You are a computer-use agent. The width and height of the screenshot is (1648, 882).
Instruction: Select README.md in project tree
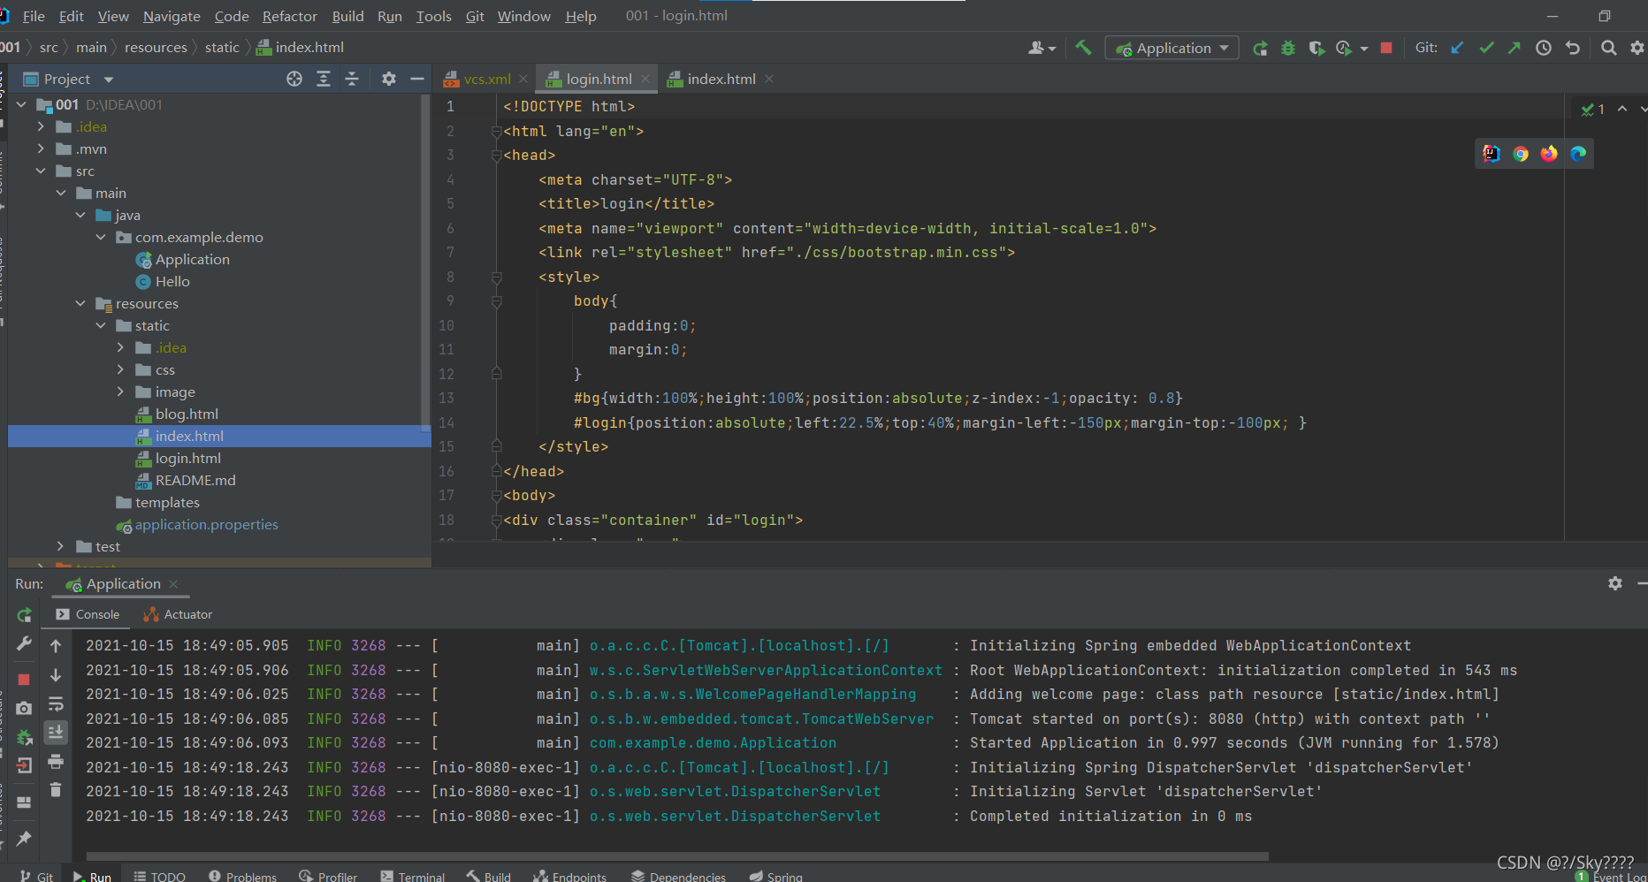(195, 480)
